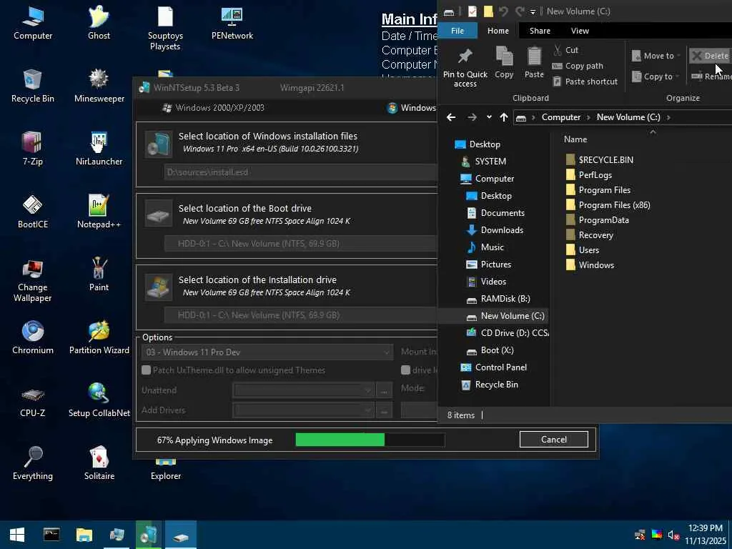
Task: Click the Copy ribbon button in Explorer
Action: pos(504,63)
